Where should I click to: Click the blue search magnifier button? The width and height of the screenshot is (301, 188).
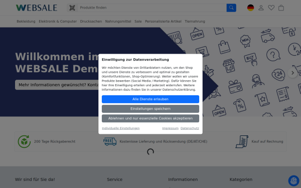coord(231,8)
